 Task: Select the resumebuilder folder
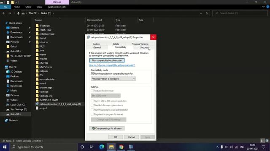click(47, 79)
